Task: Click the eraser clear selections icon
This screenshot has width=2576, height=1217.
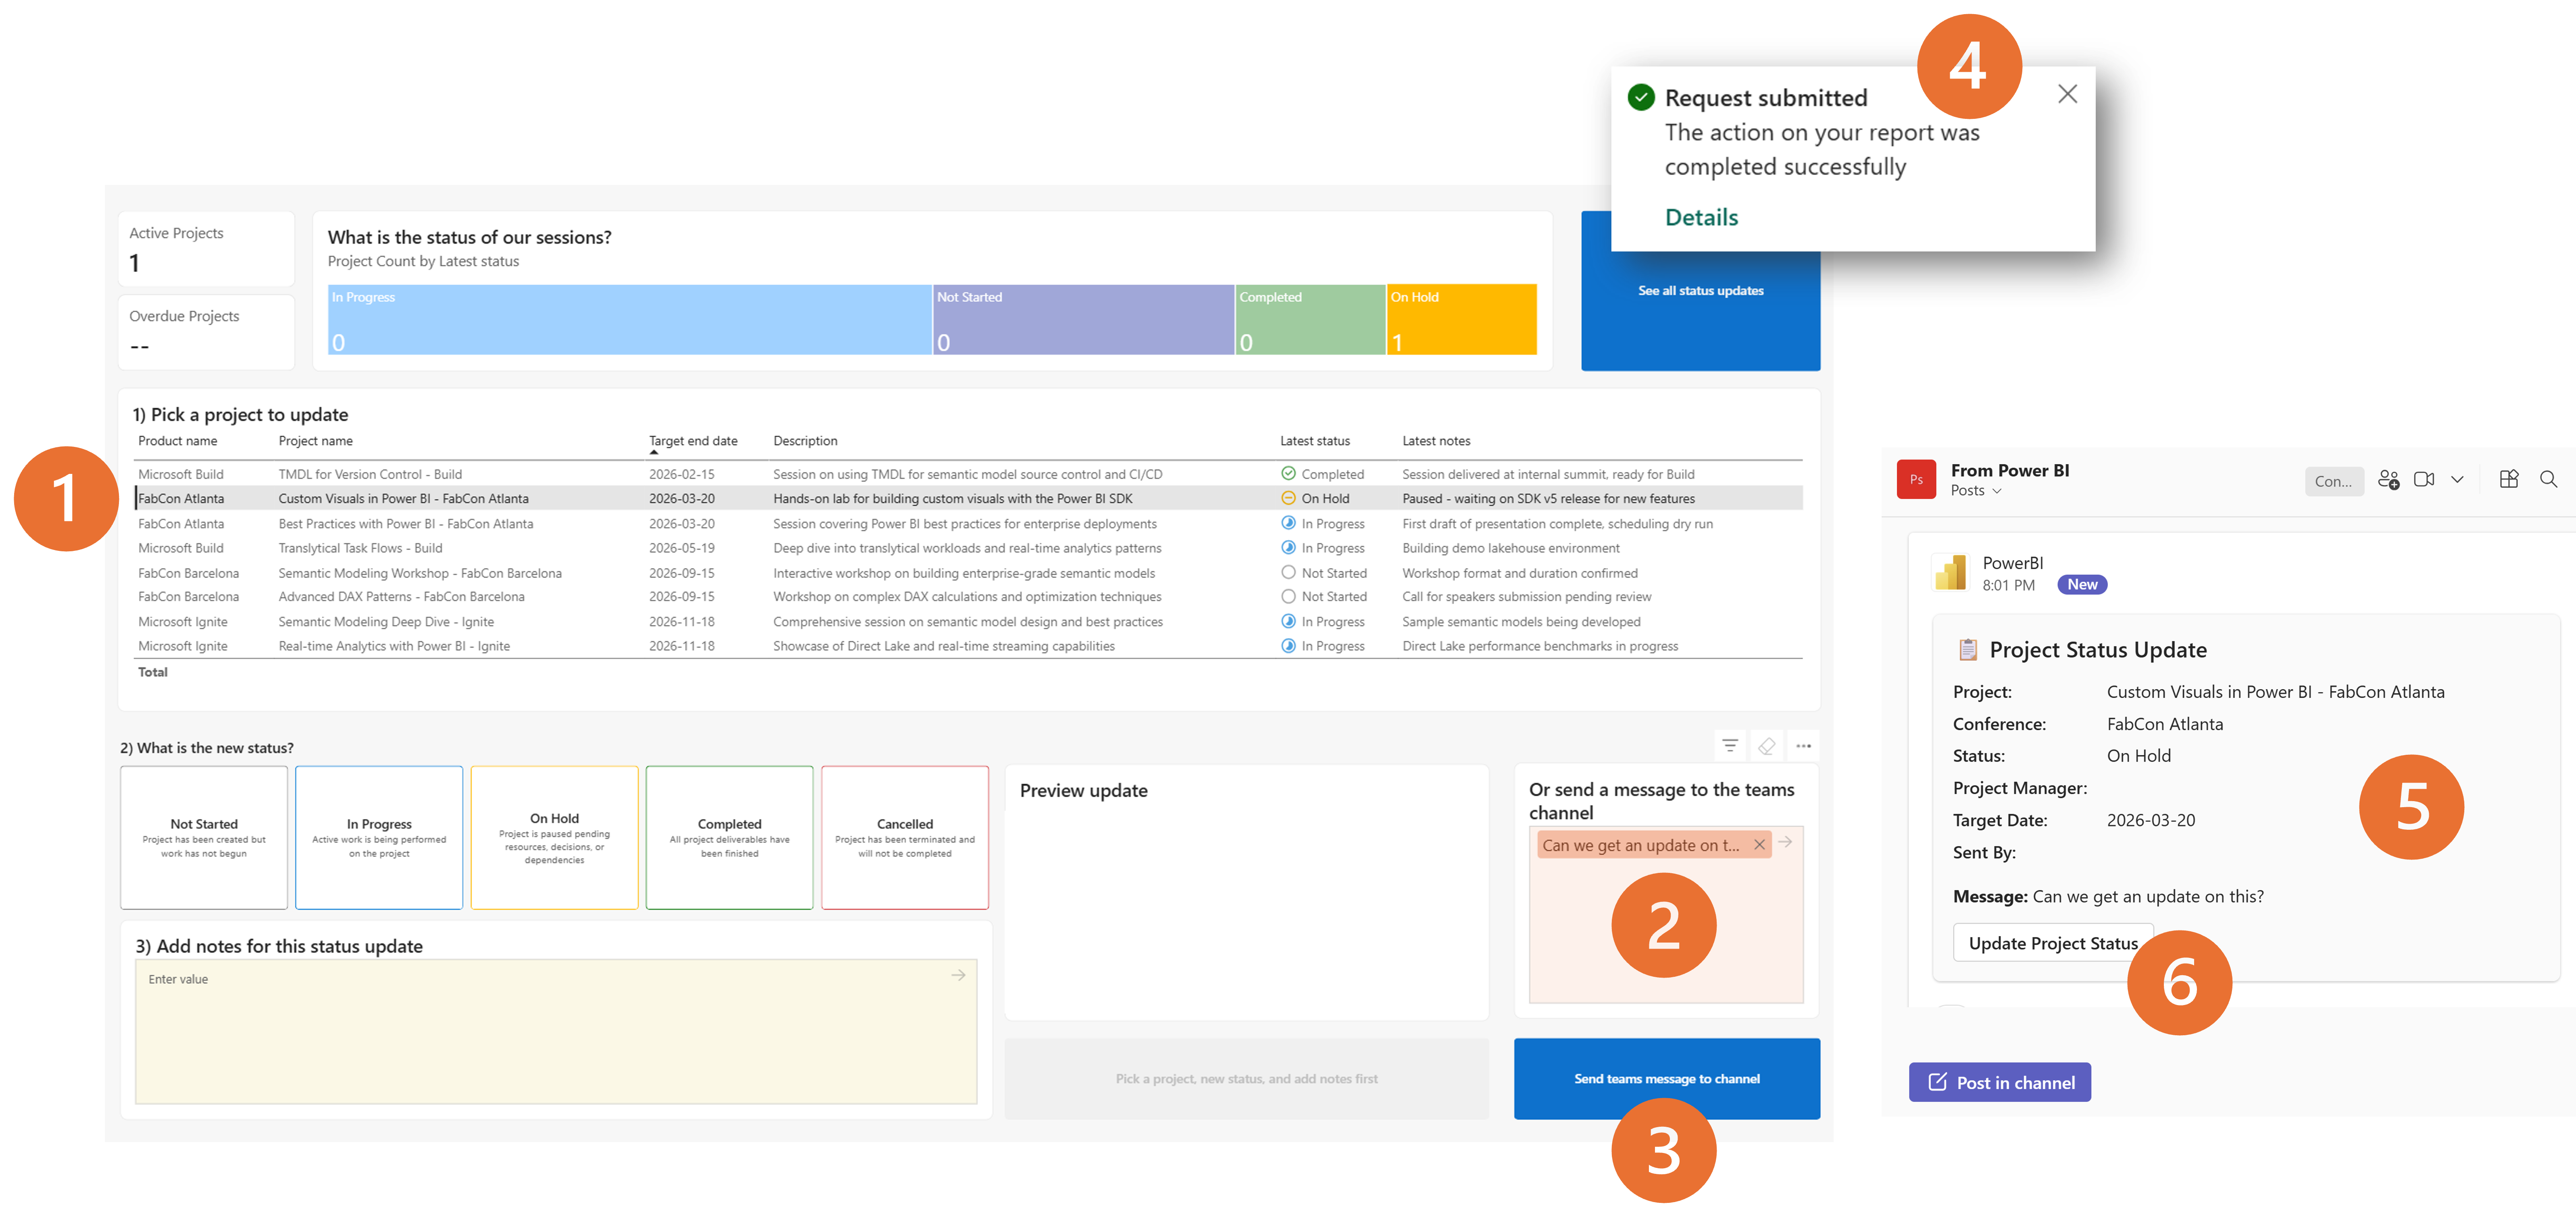Action: pos(1767,746)
